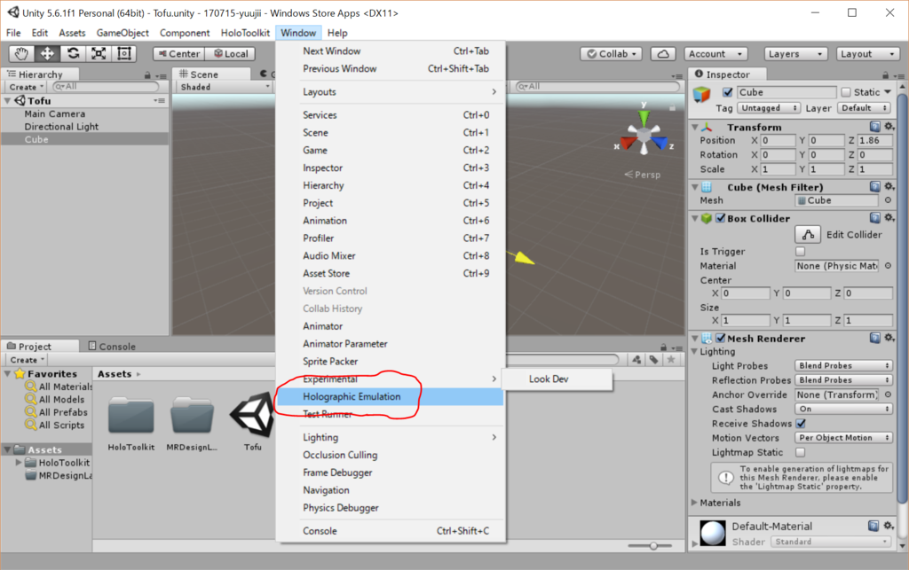
Task: Pick mesh with object selector circle
Action: coord(888,200)
